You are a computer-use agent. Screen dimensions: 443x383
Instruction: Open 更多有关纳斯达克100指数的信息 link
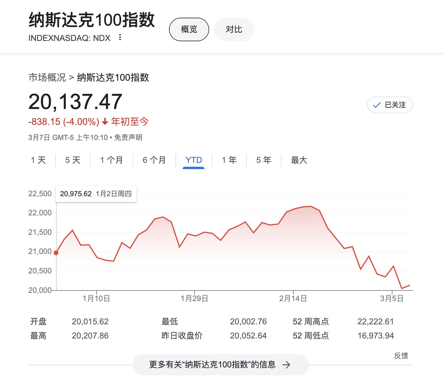point(220,365)
